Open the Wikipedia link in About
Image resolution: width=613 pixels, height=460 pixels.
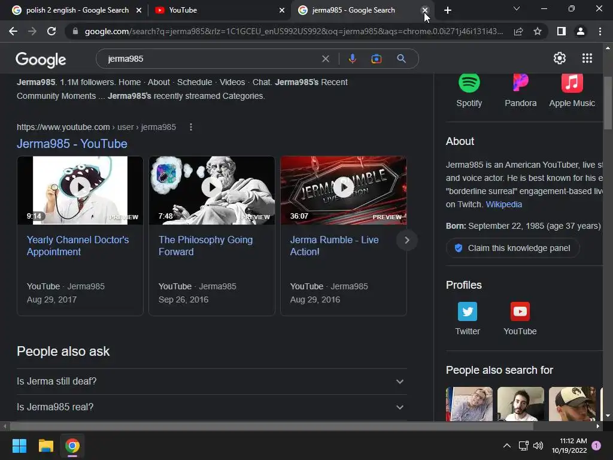click(503, 204)
